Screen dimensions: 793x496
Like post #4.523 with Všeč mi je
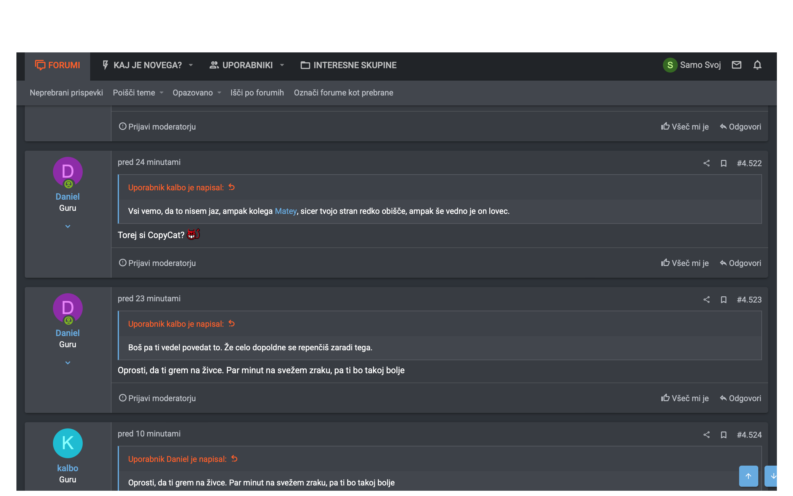tap(685, 398)
